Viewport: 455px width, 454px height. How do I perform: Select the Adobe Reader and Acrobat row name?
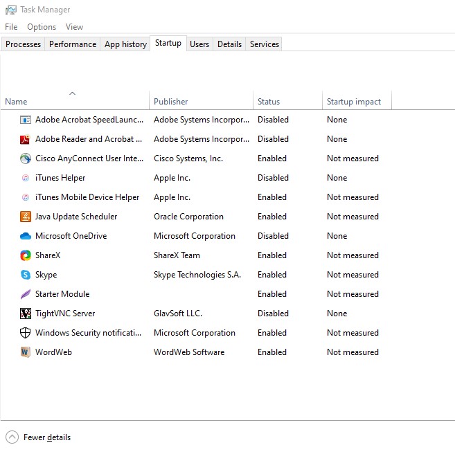click(x=89, y=139)
